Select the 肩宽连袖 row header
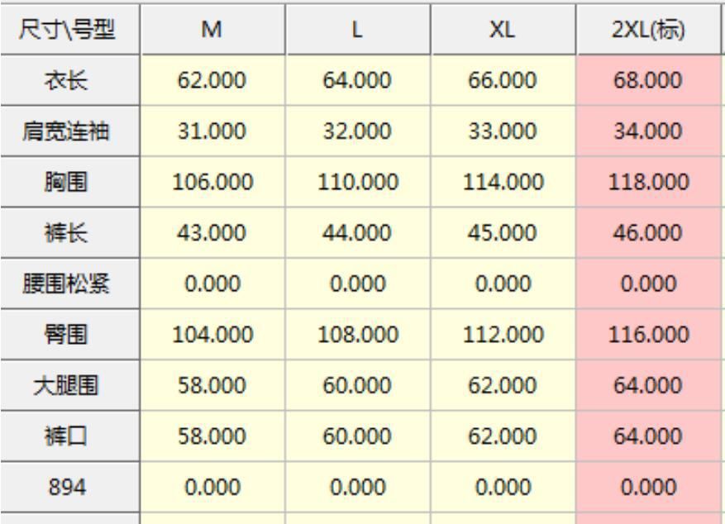 [69, 131]
